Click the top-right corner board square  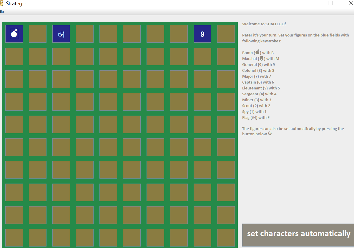pyautogui.click(x=226, y=34)
